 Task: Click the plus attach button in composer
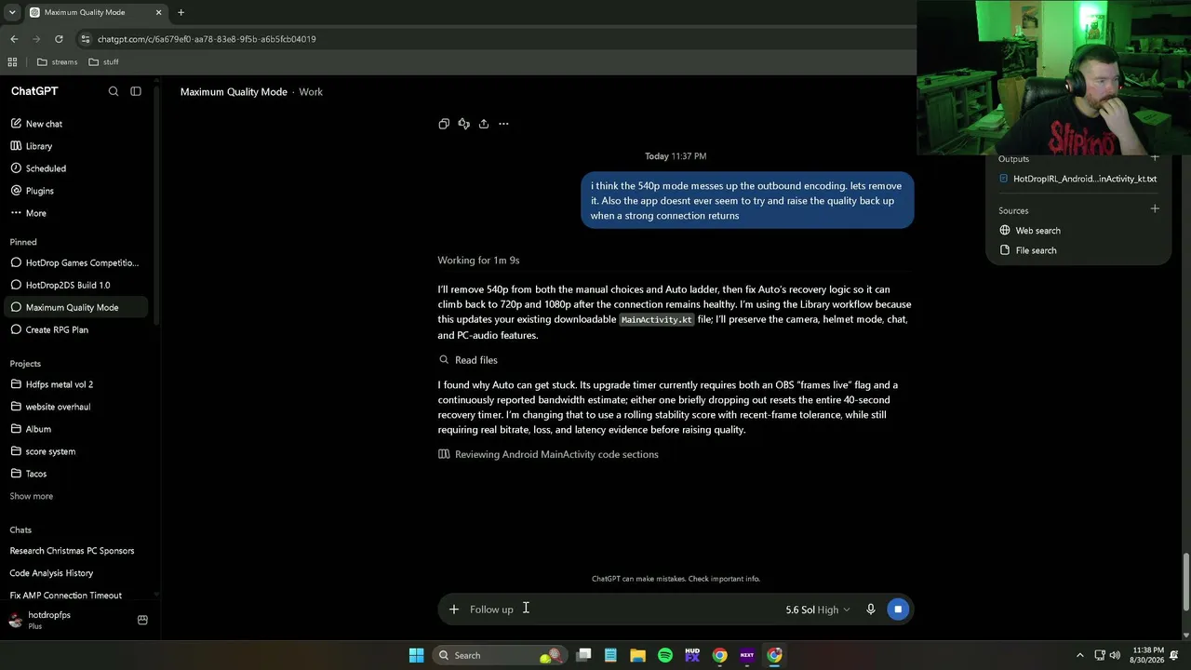pos(454,610)
